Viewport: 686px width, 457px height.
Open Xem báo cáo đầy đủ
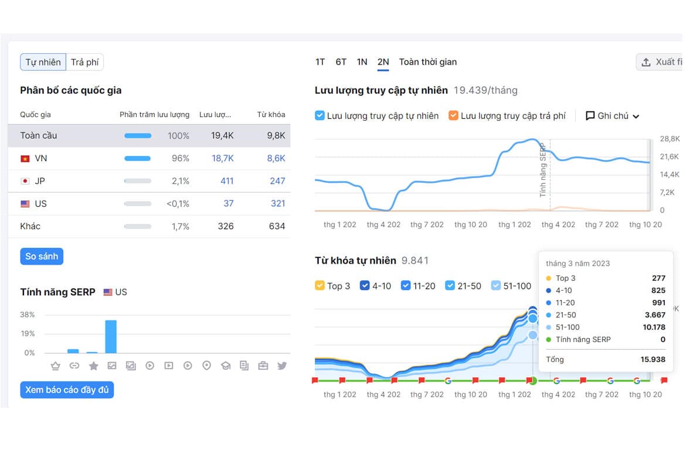coord(67,390)
